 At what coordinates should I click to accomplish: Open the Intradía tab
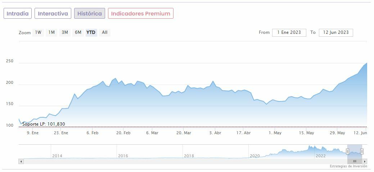click(18, 14)
